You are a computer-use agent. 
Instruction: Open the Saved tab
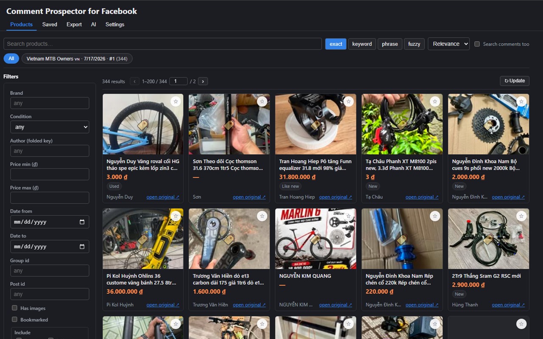50,25
